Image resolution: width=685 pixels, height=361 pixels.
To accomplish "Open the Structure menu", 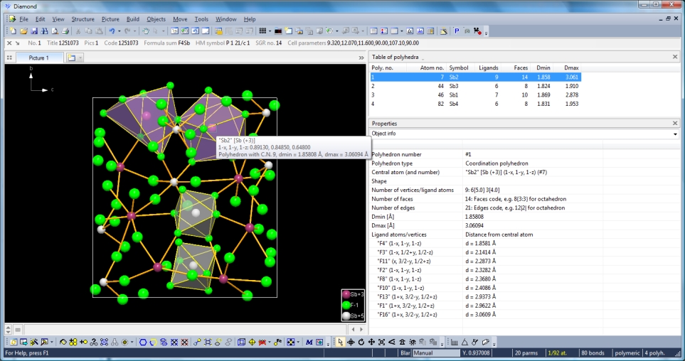I will 83,19.
